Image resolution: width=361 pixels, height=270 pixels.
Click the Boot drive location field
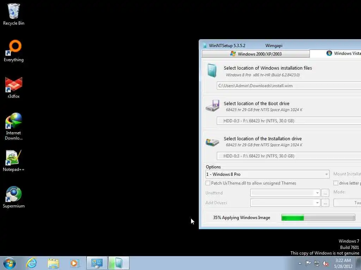(289, 121)
